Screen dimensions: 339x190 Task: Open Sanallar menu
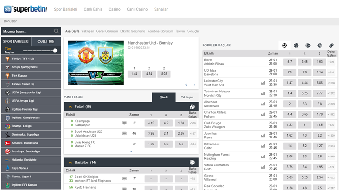pyautogui.click(x=161, y=9)
